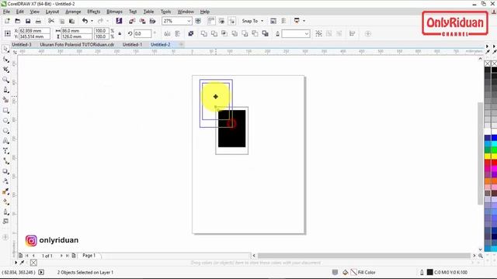Viewport: 497px width, 279px height.
Task: Open the Effects menu
Action: coord(93,12)
